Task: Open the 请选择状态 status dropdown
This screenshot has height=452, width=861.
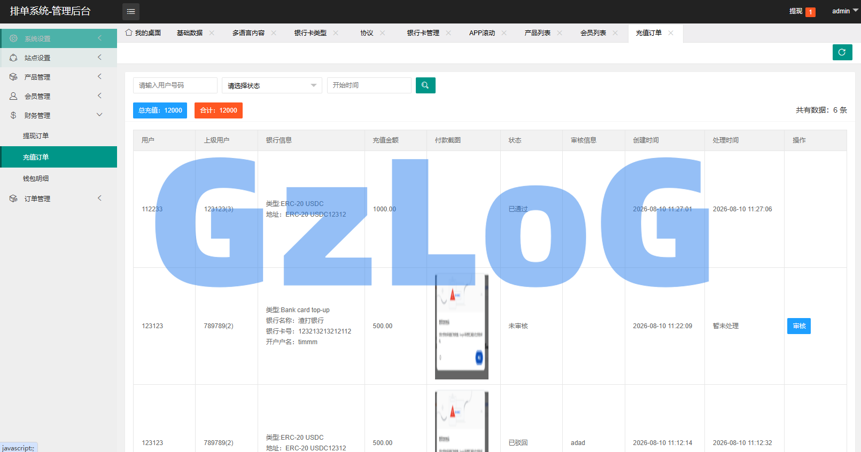Action: (x=272, y=85)
